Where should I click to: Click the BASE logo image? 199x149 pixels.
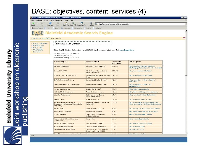coord(38,33)
